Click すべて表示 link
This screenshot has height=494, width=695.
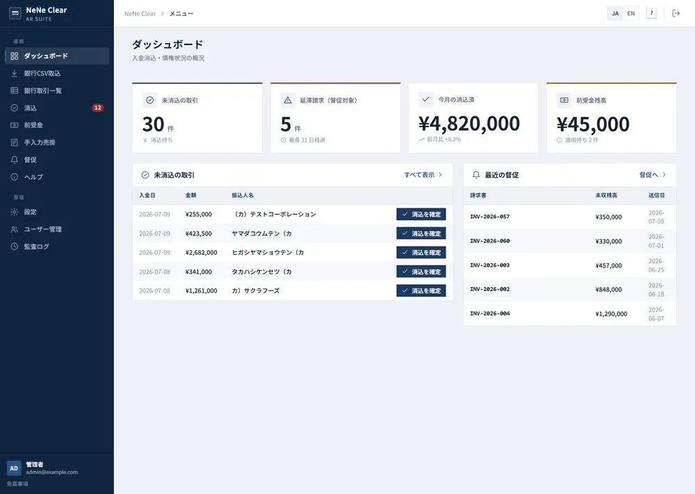[423, 174]
